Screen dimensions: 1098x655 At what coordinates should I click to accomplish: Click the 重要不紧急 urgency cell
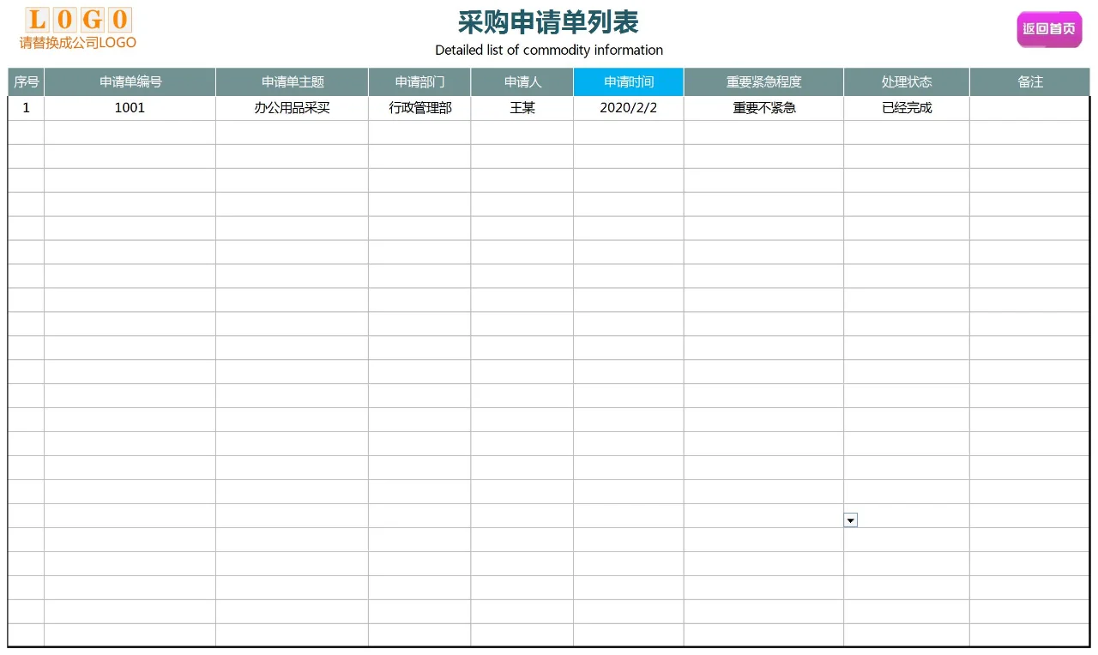[763, 107]
